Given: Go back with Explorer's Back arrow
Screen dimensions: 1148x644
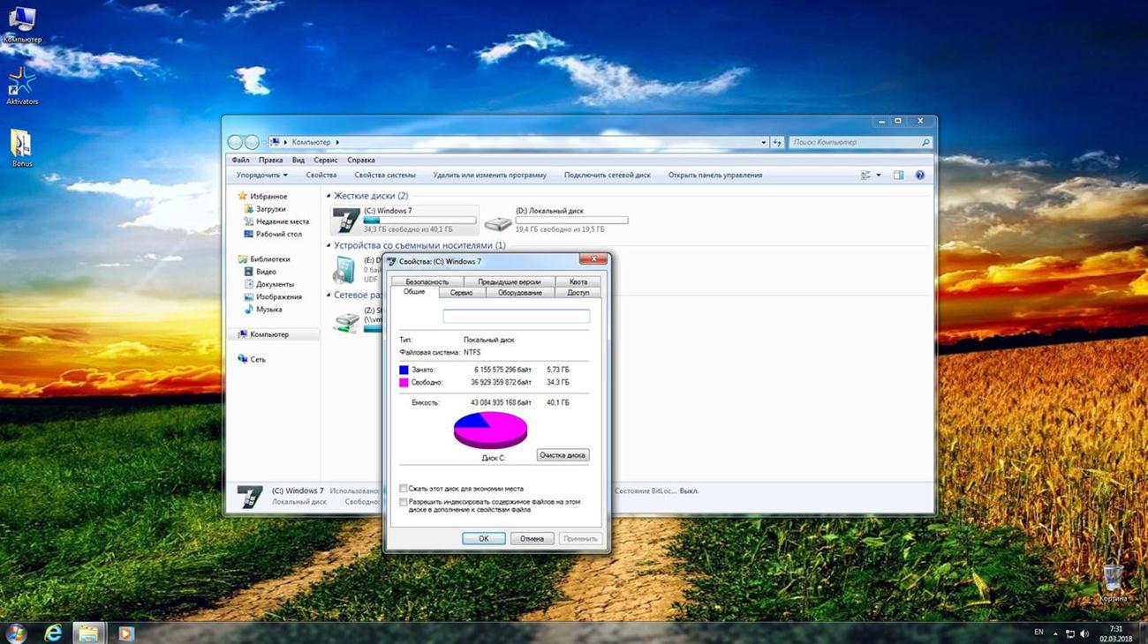Looking at the screenshot, I should (235, 142).
